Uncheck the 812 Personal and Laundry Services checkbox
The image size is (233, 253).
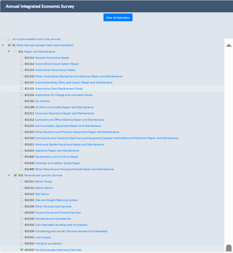pyautogui.click(x=16, y=175)
